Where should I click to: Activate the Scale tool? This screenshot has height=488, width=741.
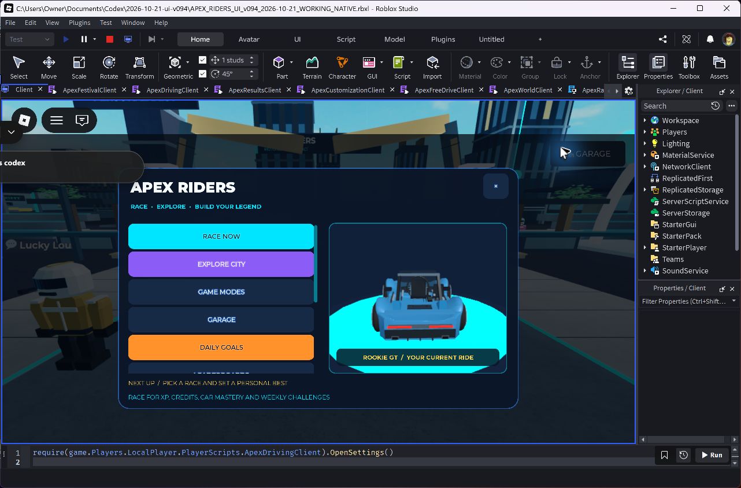(x=79, y=68)
